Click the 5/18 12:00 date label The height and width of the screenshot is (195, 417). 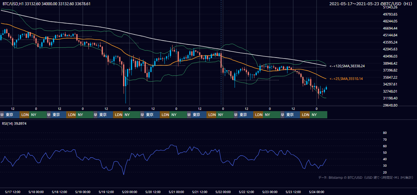pos(60,192)
